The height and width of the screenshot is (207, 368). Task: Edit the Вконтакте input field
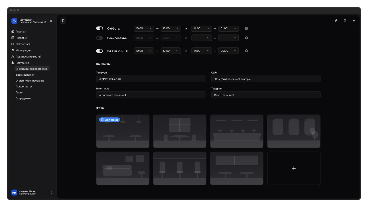(x=151, y=95)
